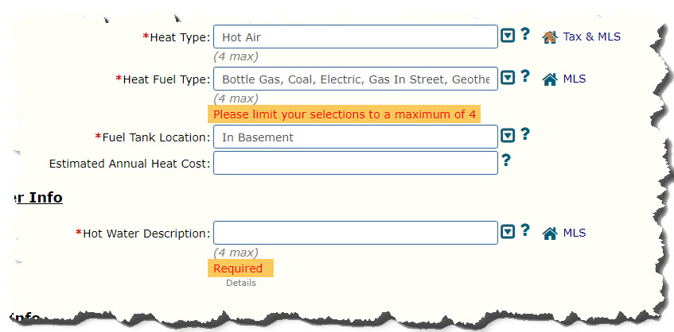Click the Heat Type field showing Hot Air
Screen dimensions: 674x332
tap(356, 37)
